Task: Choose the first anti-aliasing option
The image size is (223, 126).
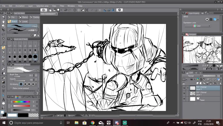Action: [x=21, y=84]
